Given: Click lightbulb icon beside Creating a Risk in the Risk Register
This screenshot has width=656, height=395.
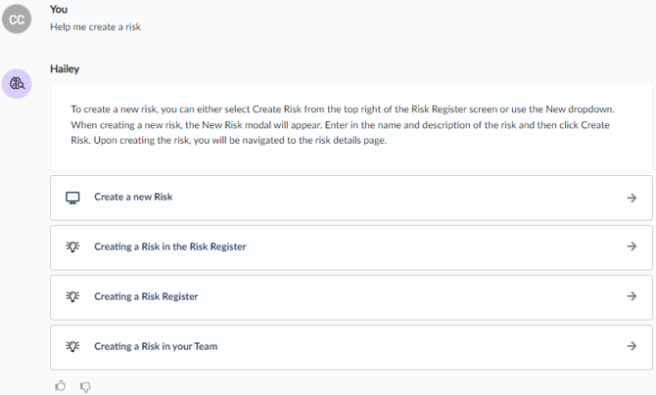Looking at the screenshot, I should [x=72, y=247].
